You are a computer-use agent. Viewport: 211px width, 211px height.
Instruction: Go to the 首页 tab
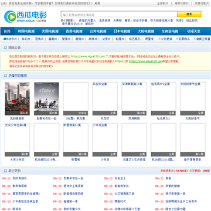[7, 31]
